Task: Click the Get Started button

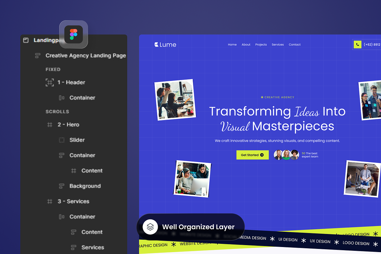Action: 252,155
